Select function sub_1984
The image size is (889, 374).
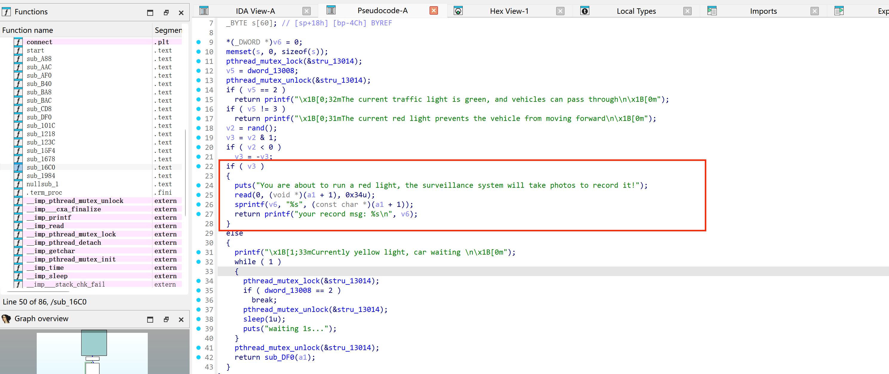(x=91, y=176)
